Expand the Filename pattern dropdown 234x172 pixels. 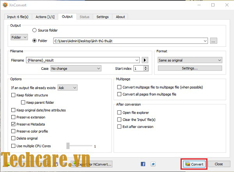[137, 60]
